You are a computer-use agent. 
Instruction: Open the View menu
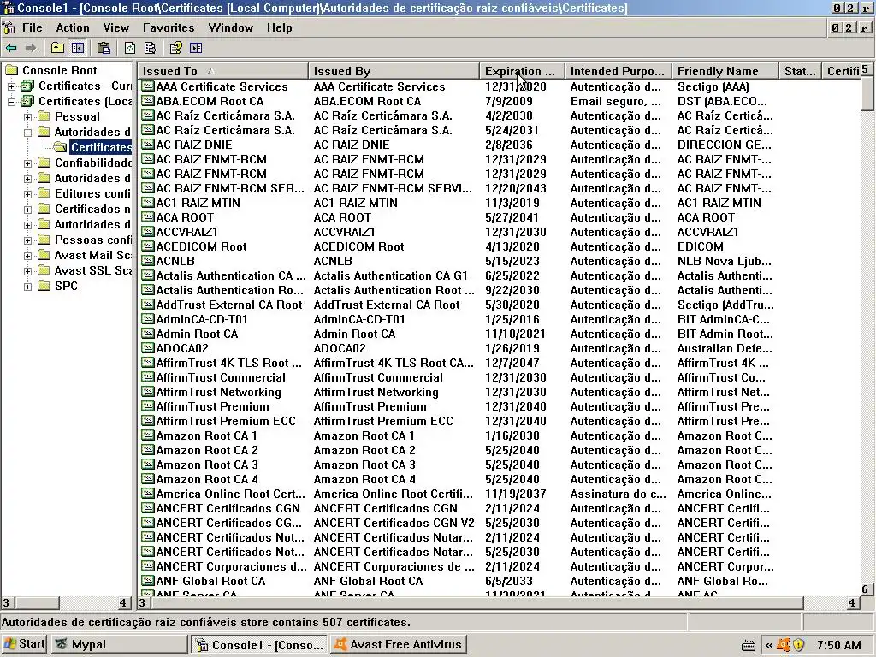click(x=115, y=27)
